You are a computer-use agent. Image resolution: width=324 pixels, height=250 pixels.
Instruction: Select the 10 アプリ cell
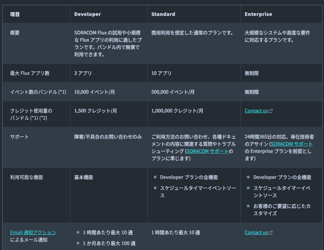(x=161, y=73)
